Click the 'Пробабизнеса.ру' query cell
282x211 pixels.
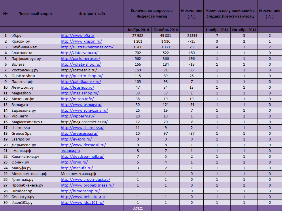tap(35, 185)
